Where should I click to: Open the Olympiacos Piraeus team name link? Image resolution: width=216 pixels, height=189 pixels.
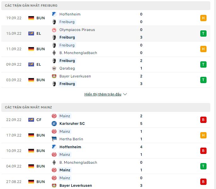77,30
